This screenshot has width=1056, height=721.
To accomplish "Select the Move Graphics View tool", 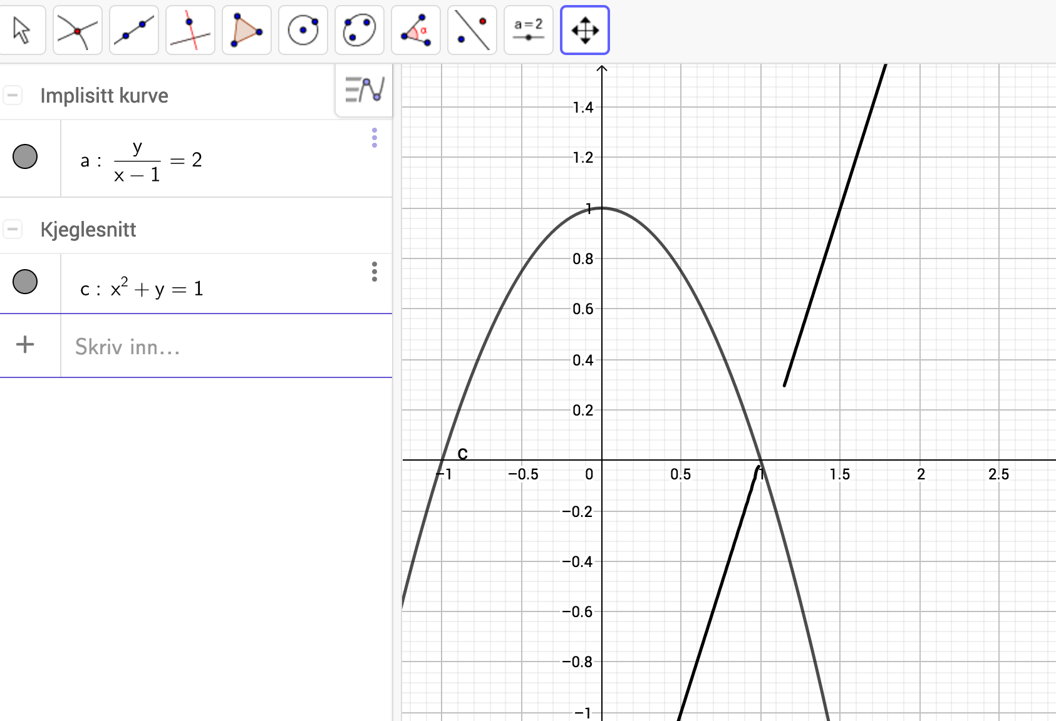I will pyautogui.click(x=585, y=30).
